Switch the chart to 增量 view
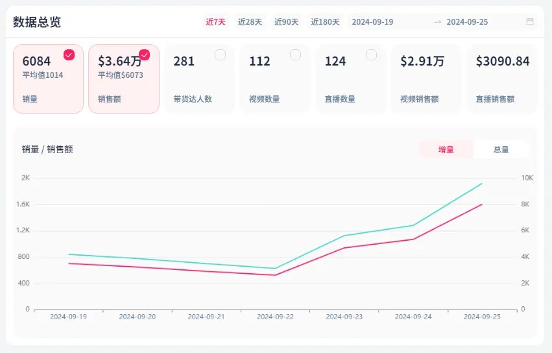 tap(446, 149)
